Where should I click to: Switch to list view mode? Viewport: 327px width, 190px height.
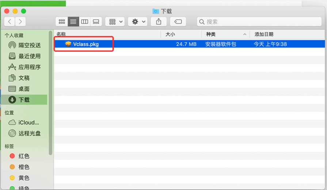click(73, 22)
